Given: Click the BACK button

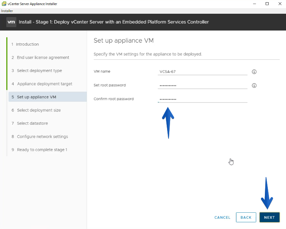Looking at the screenshot, I should pos(246,217).
